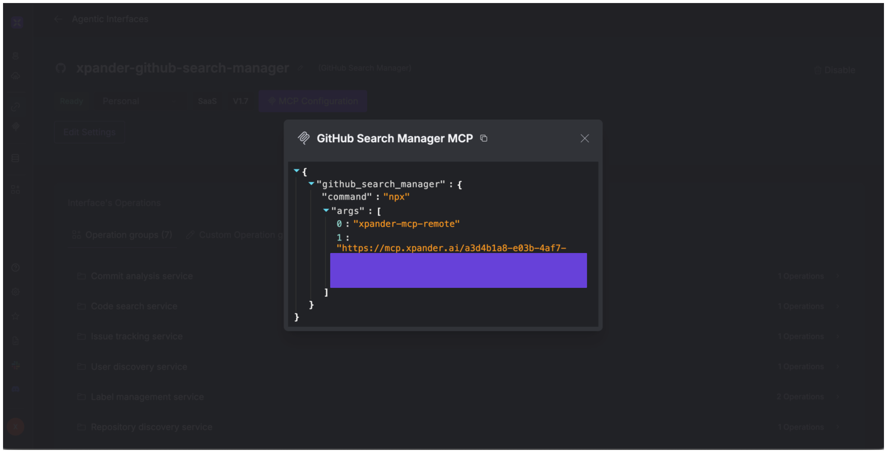The height and width of the screenshot is (453, 887).
Task: Close the GitHub Search Manager MCP dialog
Action: point(584,138)
